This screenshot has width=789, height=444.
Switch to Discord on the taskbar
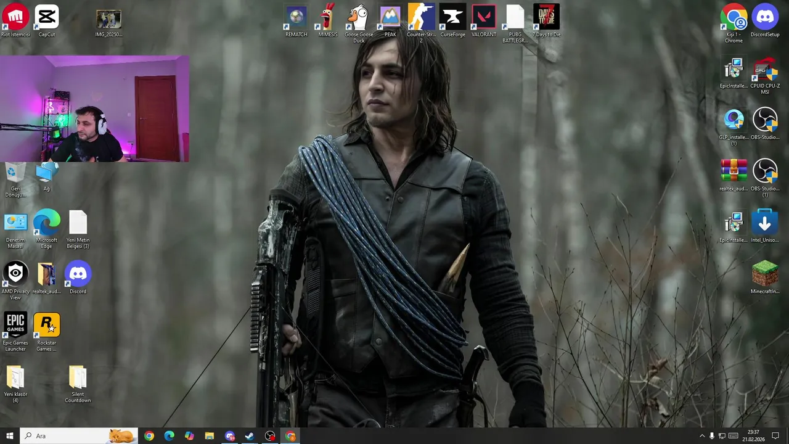click(x=230, y=436)
